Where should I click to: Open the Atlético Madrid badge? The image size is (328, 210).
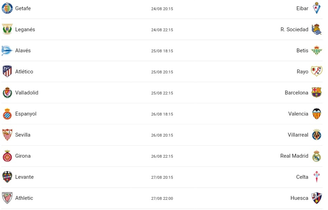(x=7, y=71)
